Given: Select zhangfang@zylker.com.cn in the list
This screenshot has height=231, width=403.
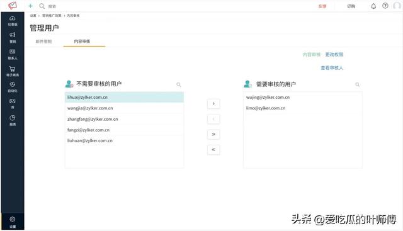Looking at the screenshot, I should click(125, 119).
